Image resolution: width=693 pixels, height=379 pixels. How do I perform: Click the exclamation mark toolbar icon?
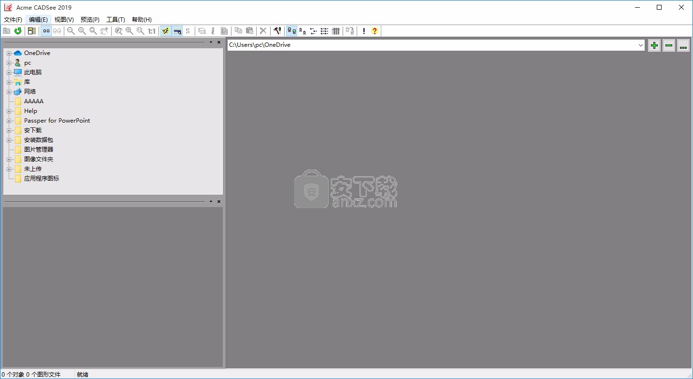click(364, 31)
